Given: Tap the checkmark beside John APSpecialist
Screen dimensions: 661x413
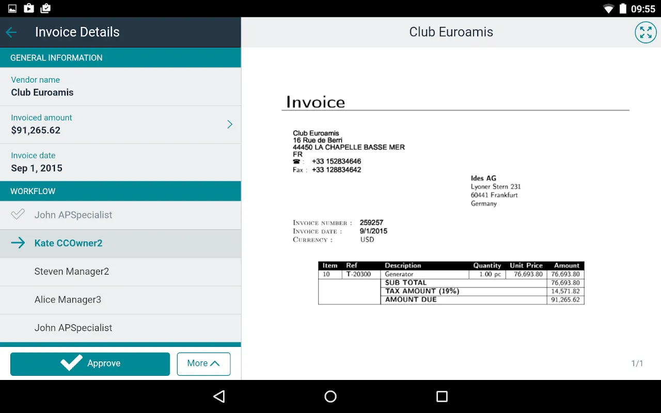Looking at the screenshot, I should [x=18, y=215].
